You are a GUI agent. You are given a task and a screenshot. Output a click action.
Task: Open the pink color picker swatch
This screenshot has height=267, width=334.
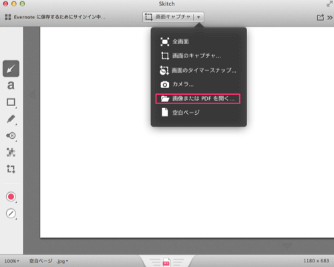tap(11, 197)
